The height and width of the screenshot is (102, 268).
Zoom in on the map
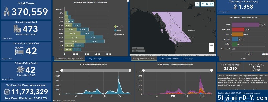click(x=211, y=46)
